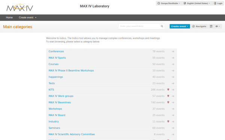The width and height of the screenshot is (225, 140).
Task: Click the '740 events' count
Action: (158, 102)
